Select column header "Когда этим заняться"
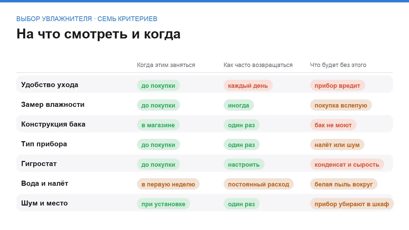Image resolution: width=409 pixels, height=230 pixels. pyautogui.click(x=166, y=65)
